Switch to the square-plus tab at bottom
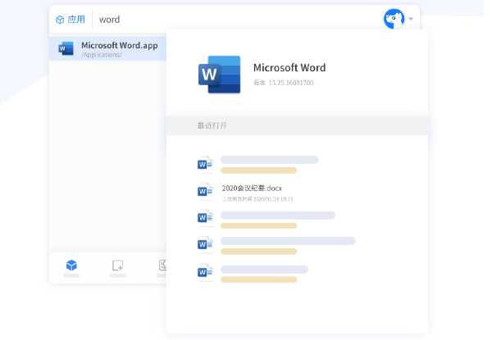 click(x=117, y=265)
